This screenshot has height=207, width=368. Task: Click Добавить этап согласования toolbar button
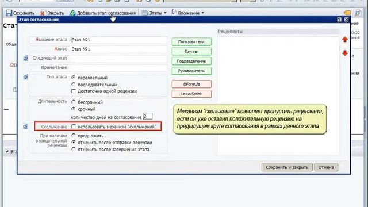point(102,13)
